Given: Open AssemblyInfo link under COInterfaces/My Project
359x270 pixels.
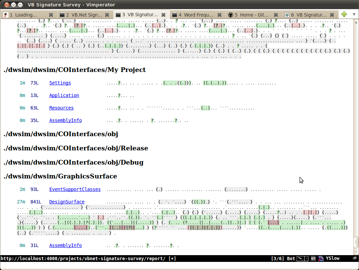Looking at the screenshot, I should pos(66,120).
